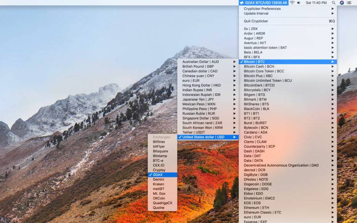The height and width of the screenshot is (223, 357).
Task: Choose CEX.IO exchange
Action: tap(162, 165)
